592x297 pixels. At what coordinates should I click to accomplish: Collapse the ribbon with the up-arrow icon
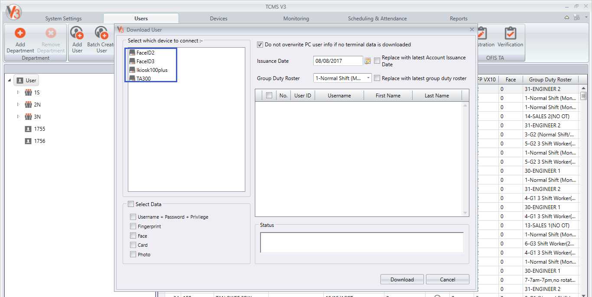[x=567, y=18]
